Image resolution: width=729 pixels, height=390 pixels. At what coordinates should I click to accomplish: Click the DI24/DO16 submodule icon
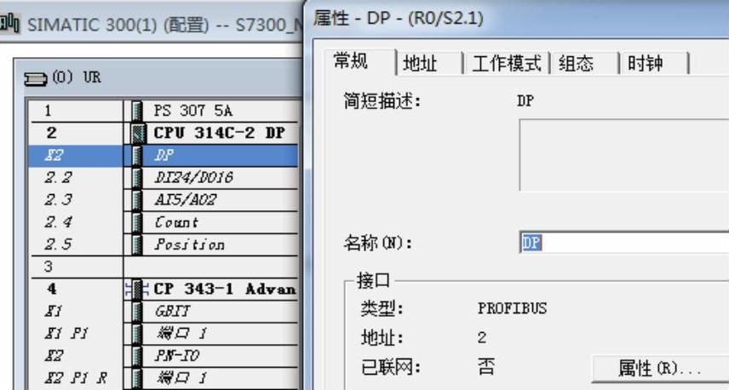point(136,178)
